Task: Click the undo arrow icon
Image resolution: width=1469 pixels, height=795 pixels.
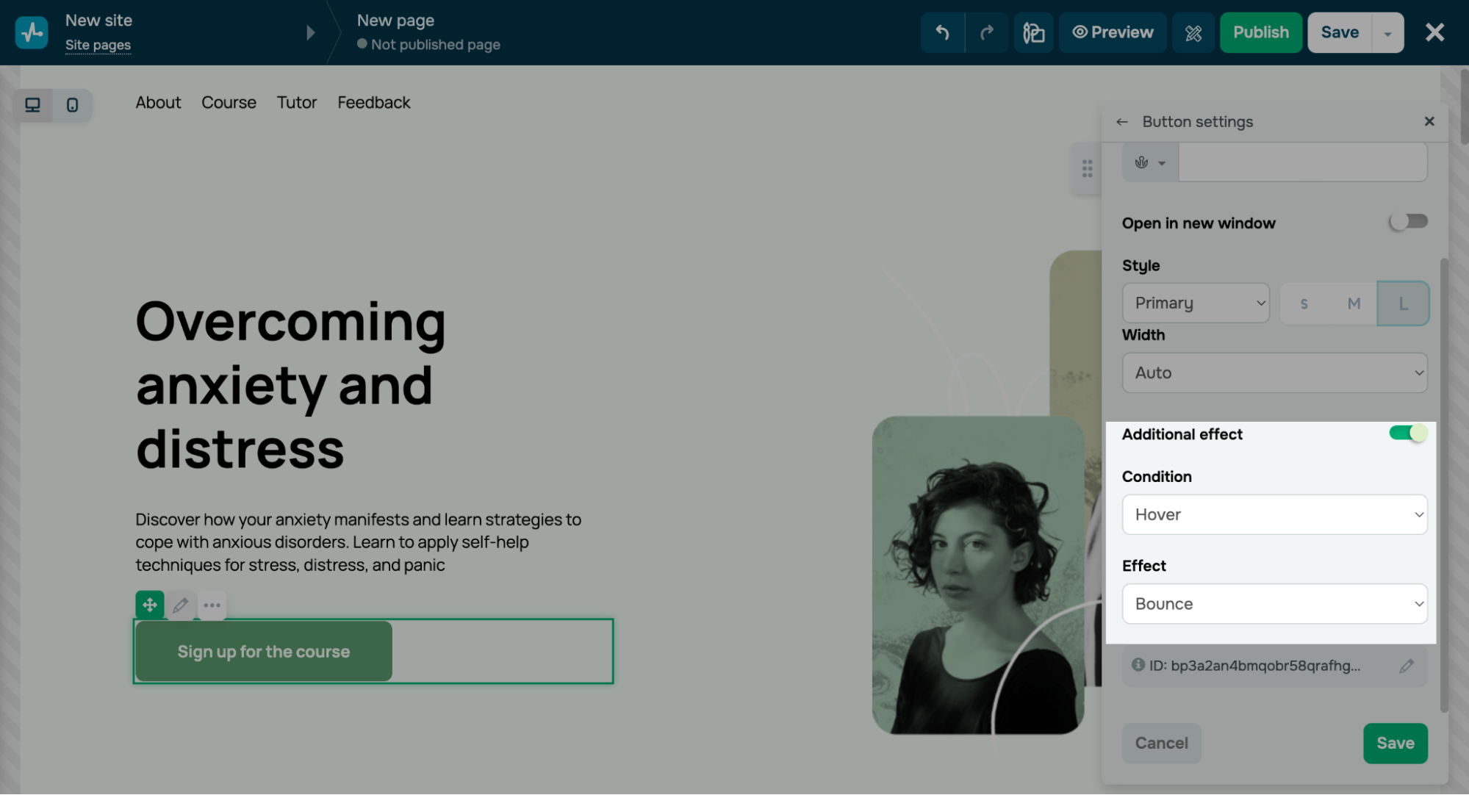Action: 942,32
